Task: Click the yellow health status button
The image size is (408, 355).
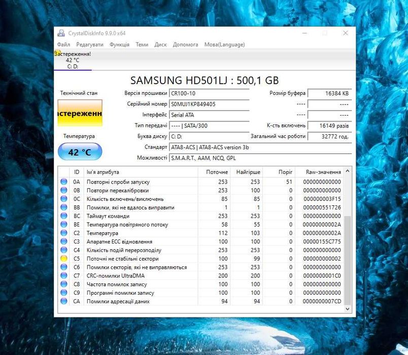Action: tap(80, 113)
